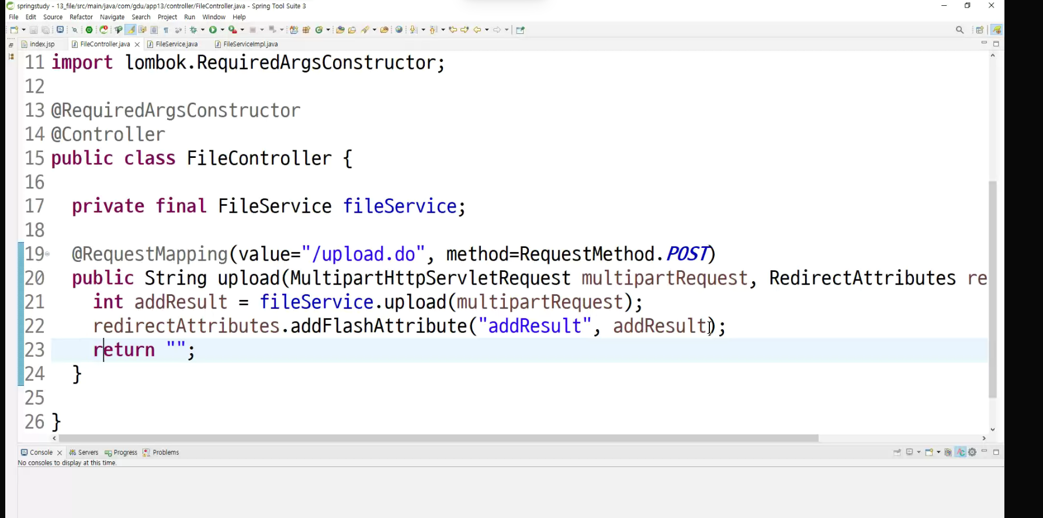Click the green Boot Dashboard power icon

[89, 30]
